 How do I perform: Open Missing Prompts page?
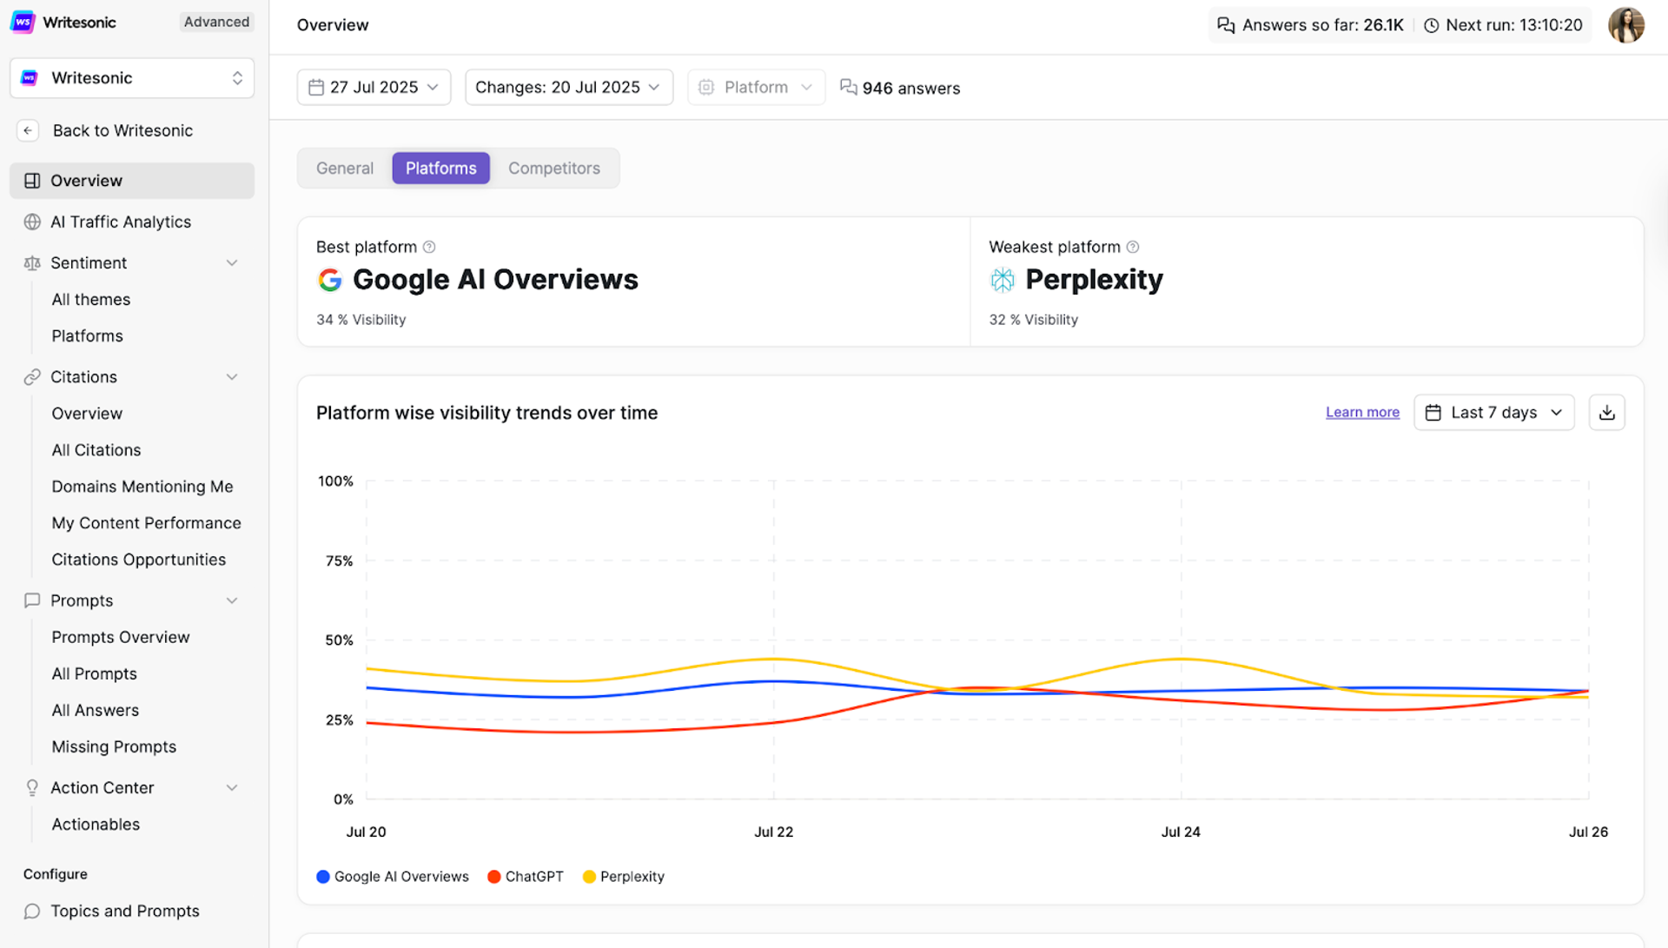(x=114, y=746)
